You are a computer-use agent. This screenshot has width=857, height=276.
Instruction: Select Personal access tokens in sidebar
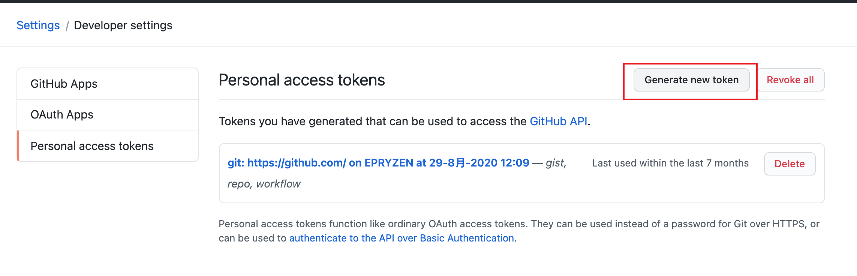(92, 146)
